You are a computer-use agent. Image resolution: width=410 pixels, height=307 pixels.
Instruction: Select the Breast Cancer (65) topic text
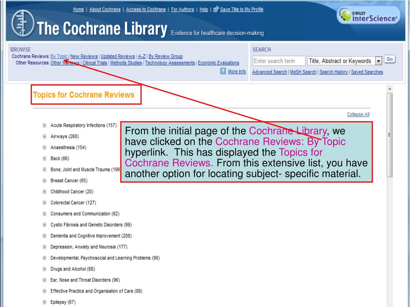tap(69, 180)
